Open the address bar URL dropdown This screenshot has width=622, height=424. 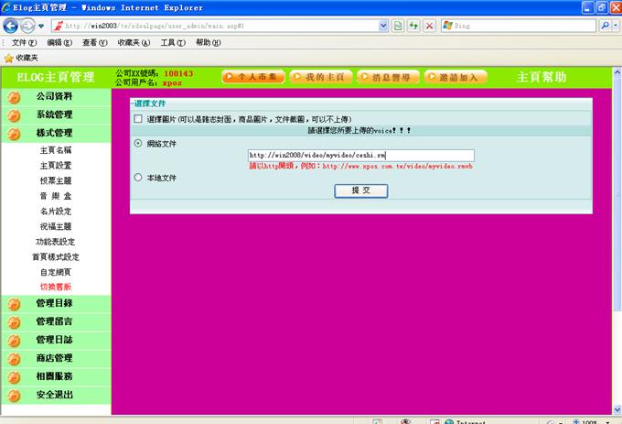pyautogui.click(x=383, y=27)
